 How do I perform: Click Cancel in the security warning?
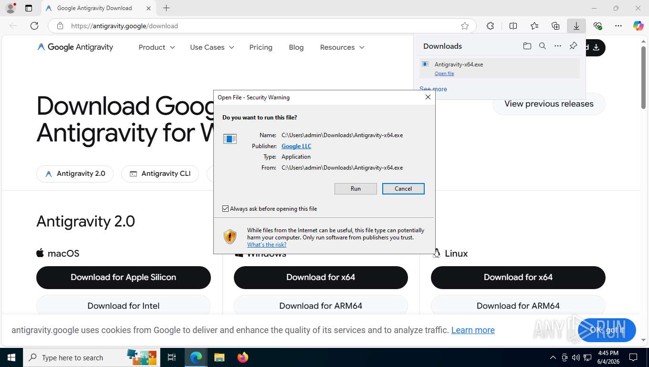(x=403, y=189)
